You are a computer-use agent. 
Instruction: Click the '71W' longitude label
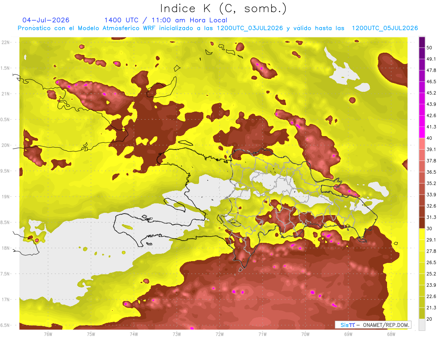262,334
